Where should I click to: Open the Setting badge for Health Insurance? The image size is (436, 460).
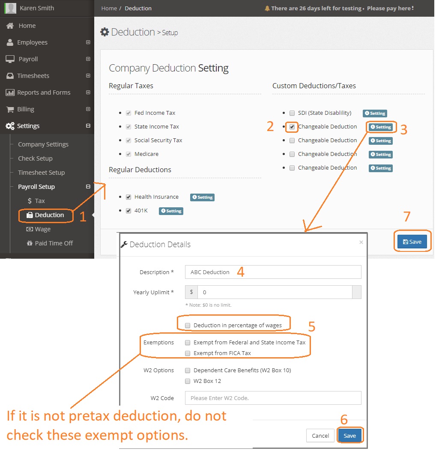pos(203,197)
